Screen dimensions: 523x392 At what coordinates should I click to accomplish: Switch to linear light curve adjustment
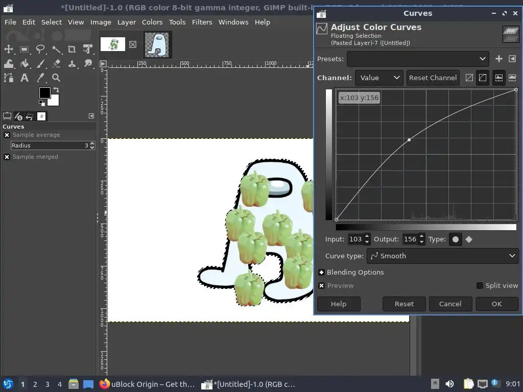469,78
